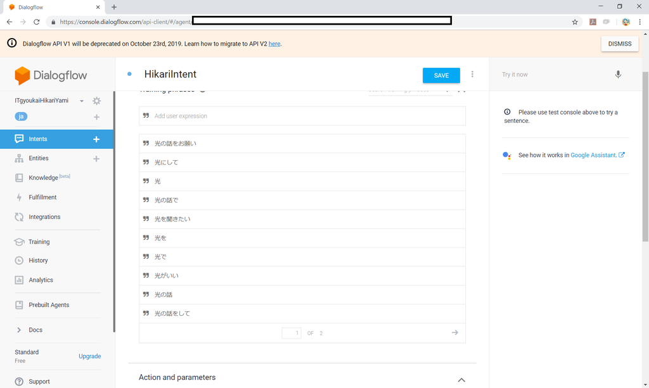Click the Prebuilt Agents icon
Image resolution: width=649 pixels, height=388 pixels.
[x=19, y=305]
